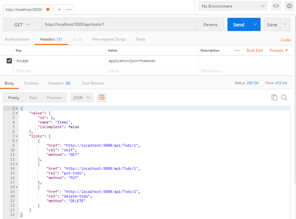Click the settings gear icon
The image size is (296, 219).
click(x=289, y=6)
